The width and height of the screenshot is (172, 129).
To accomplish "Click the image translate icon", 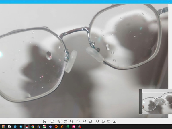I will tap(59, 122).
